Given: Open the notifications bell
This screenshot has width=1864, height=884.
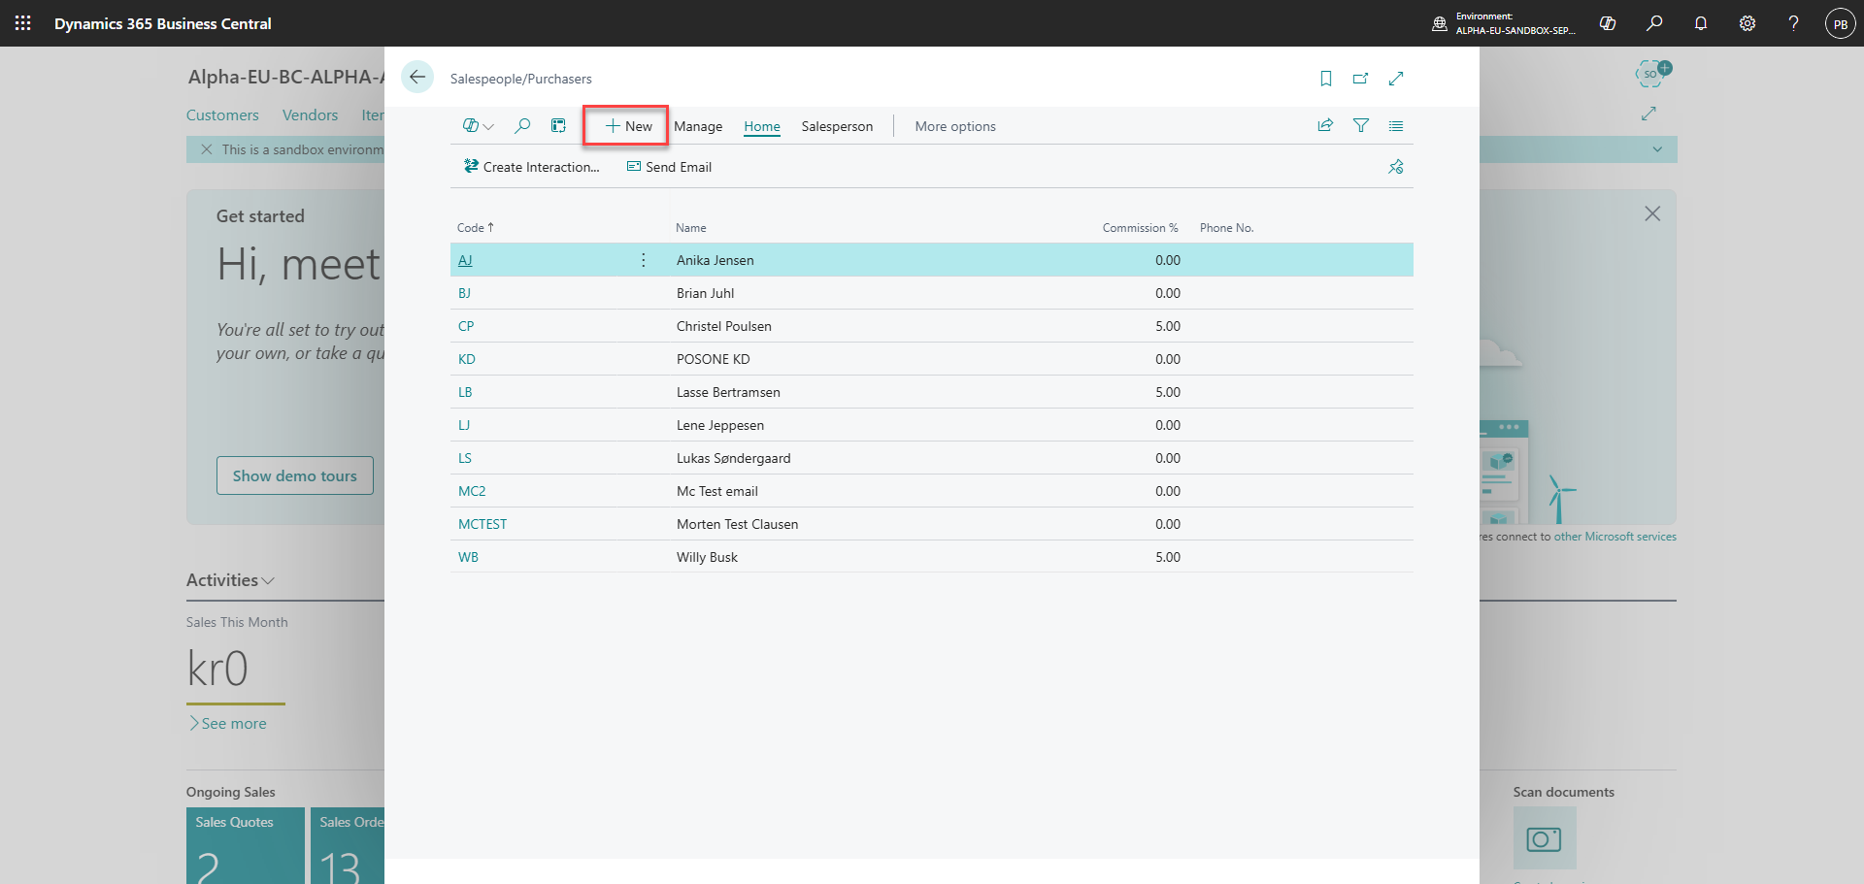Looking at the screenshot, I should [1701, 23].
